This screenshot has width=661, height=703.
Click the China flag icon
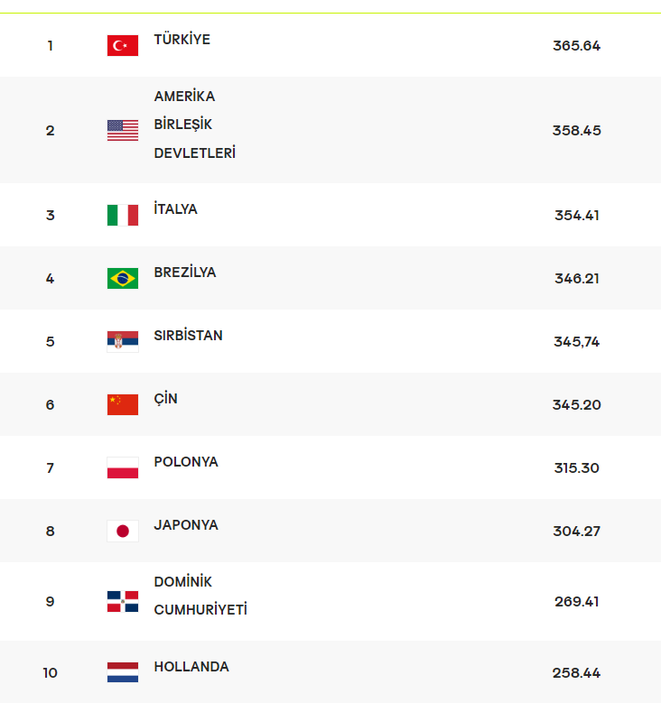123,404
